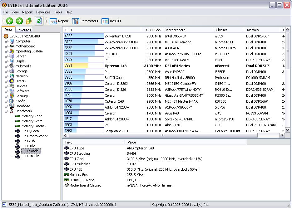Image resolution: width=292 pixels, height=209 pixels.
Task: Select the FPU Julia benchmark
Action: 28,146
